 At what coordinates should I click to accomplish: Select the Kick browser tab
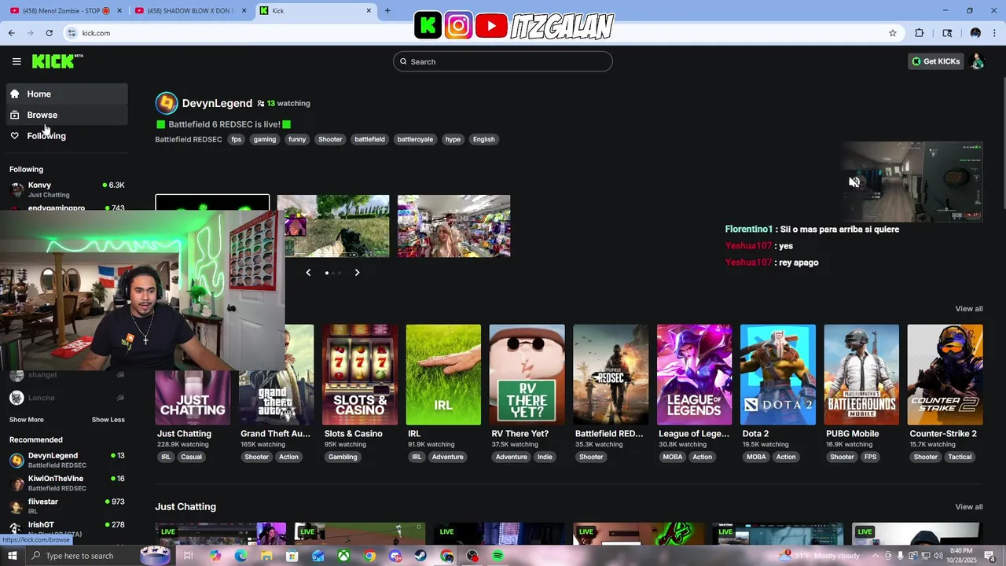point(316,11)
